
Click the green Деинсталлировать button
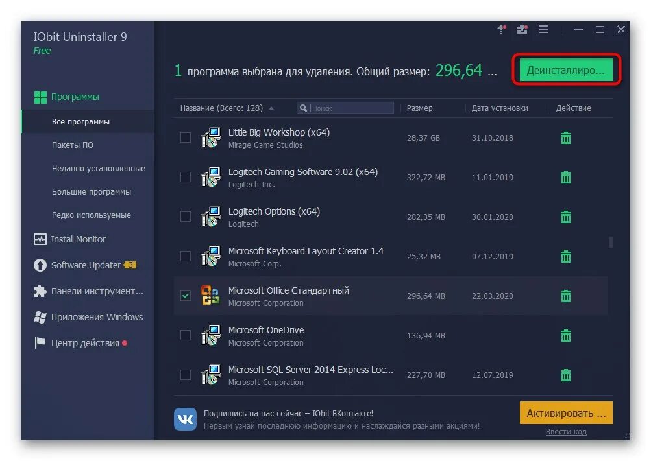point(566,70)
